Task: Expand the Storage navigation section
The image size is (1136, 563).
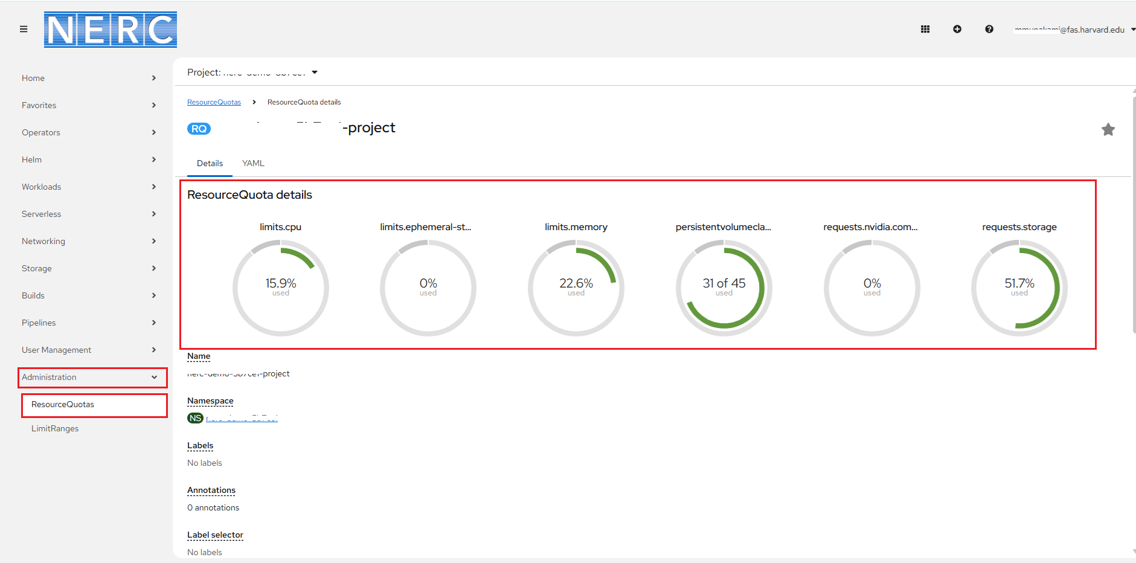Action: [89, 268]
